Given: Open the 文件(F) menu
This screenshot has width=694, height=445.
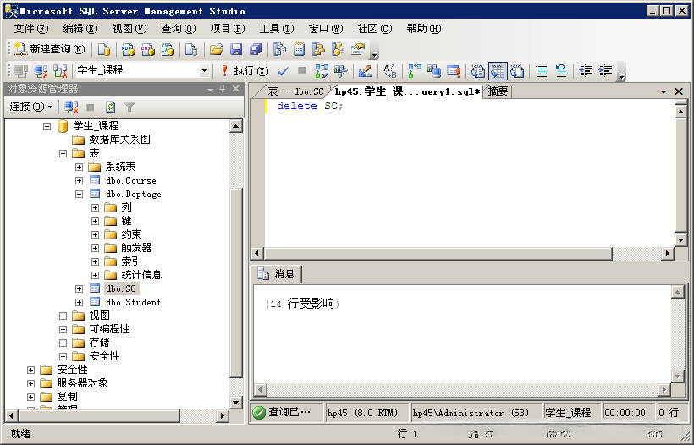Looking at the screenshot, I should (x=31, y=29).
